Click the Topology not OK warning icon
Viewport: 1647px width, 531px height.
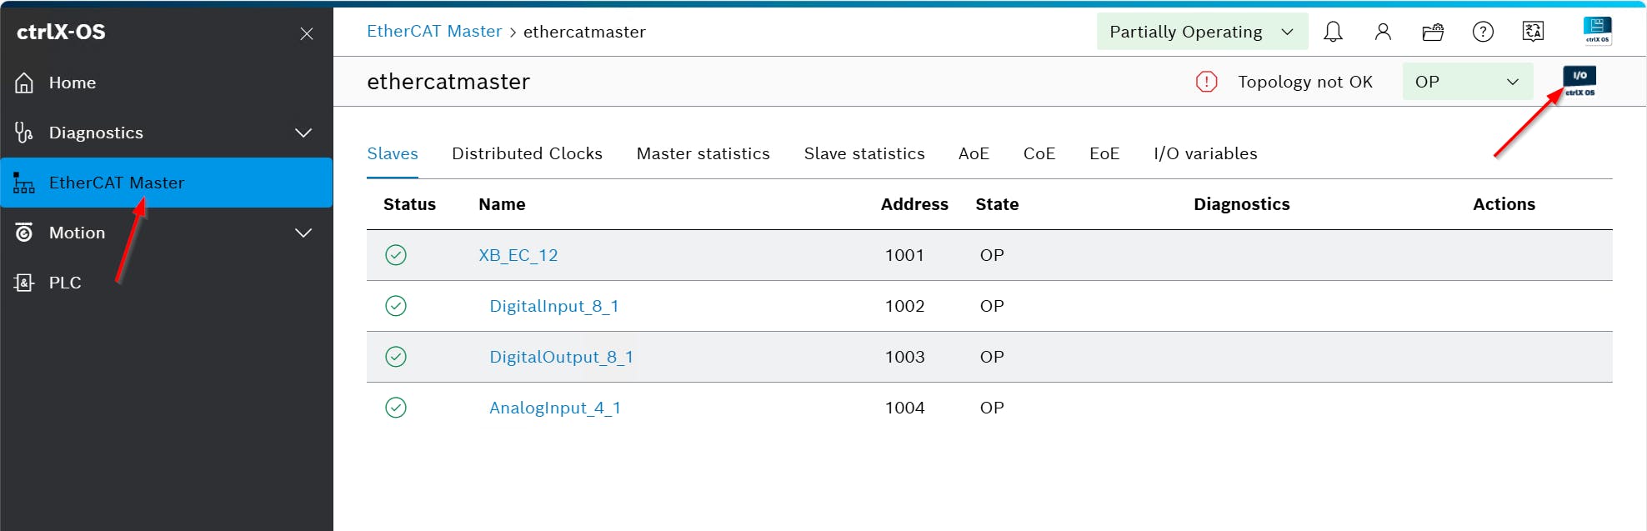point(1206,82)
